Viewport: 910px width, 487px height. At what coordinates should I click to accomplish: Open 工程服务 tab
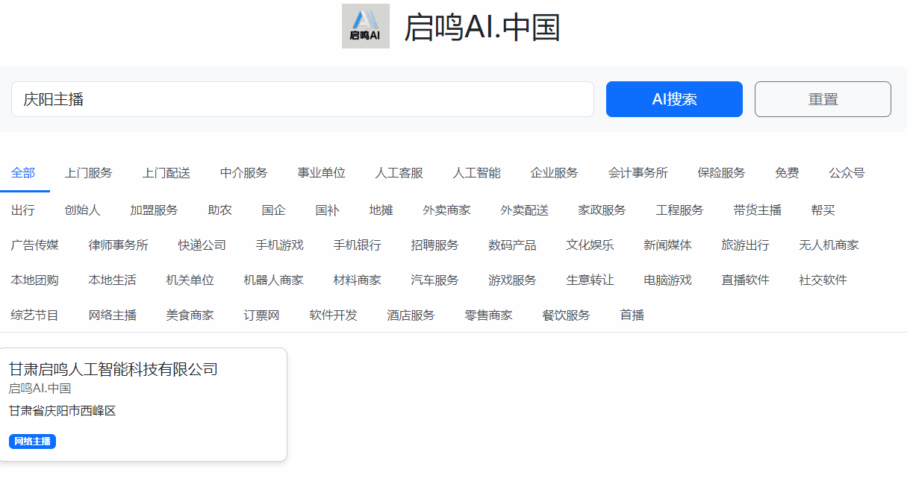[x=680, y=210]
